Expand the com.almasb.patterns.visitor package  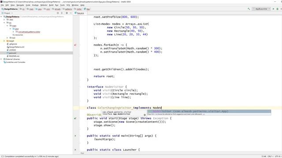coord(14,32)
